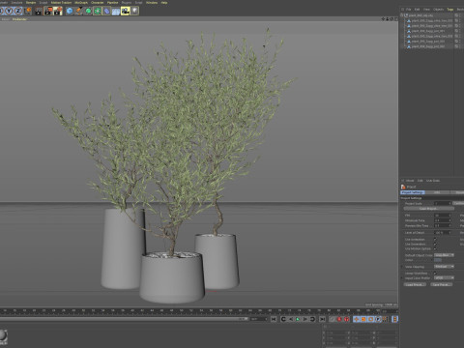Screen dimensions: 464x348
Task: Click the Preview Min Time field
Action: tap(443, 225)
